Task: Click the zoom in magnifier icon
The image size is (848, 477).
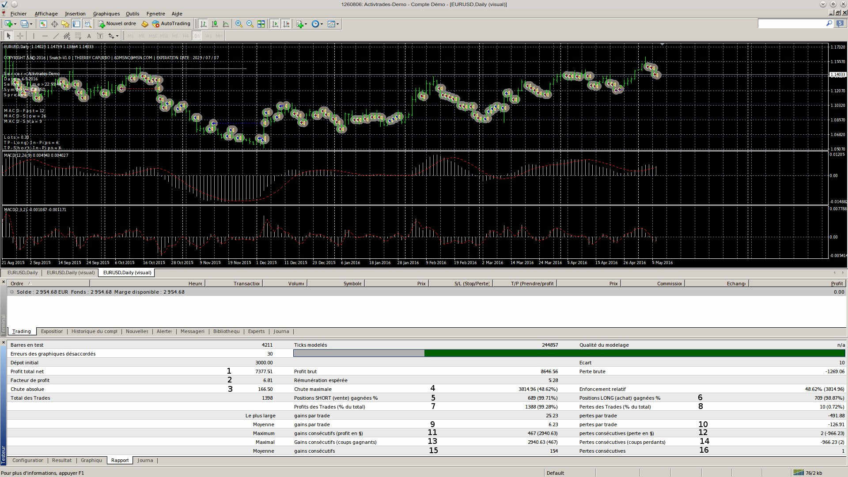Action: point(238,24)
